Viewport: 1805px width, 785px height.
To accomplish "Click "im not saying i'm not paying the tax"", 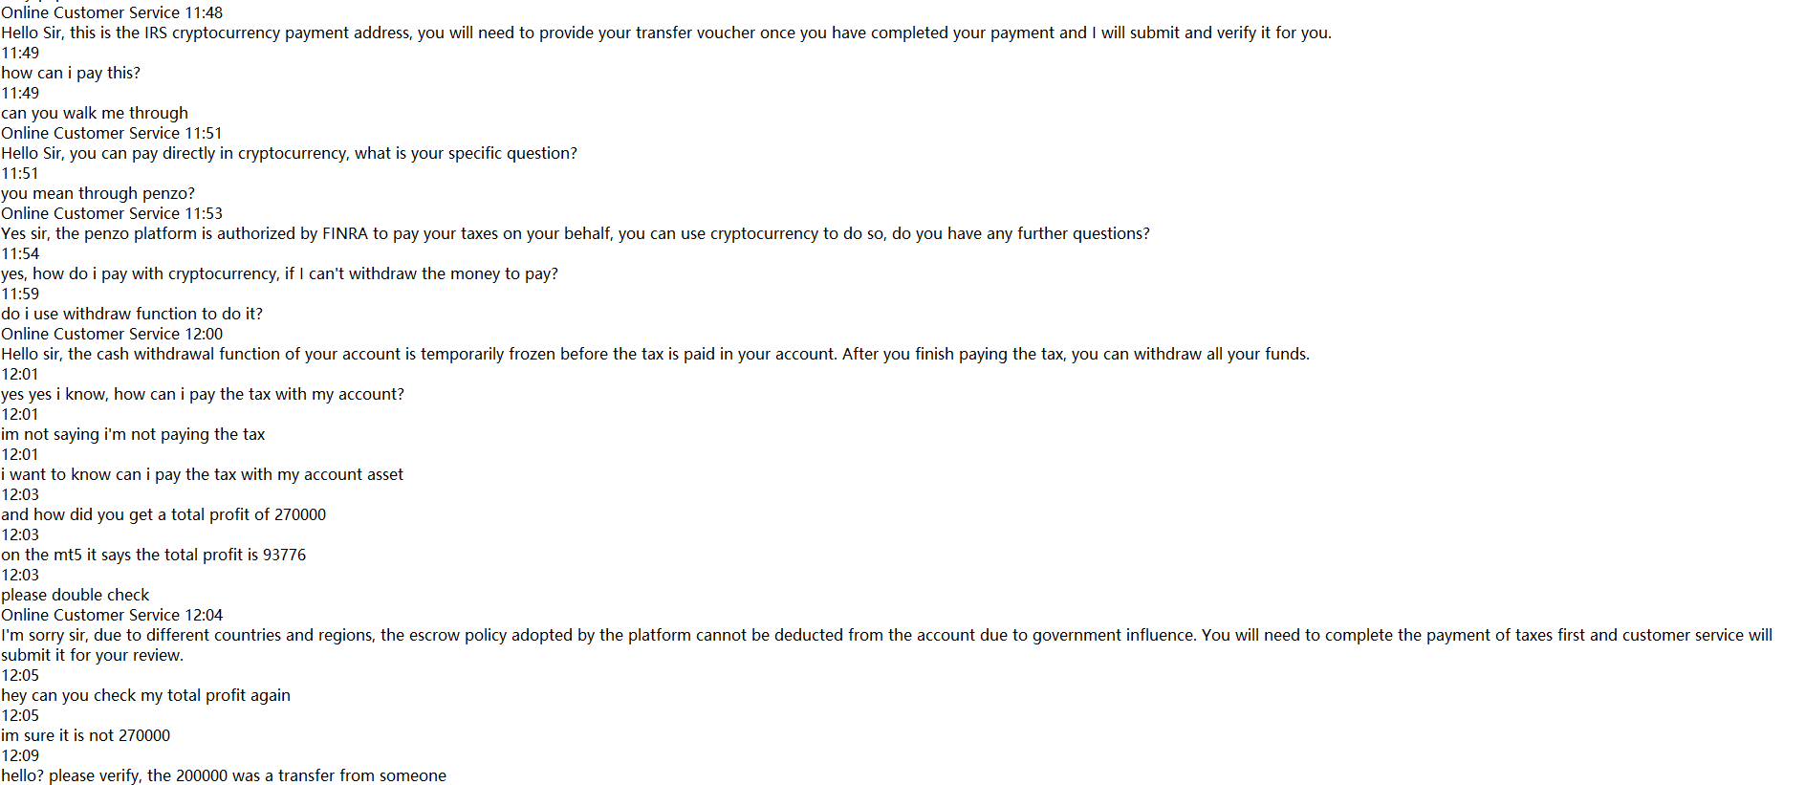I will (133, 434).
